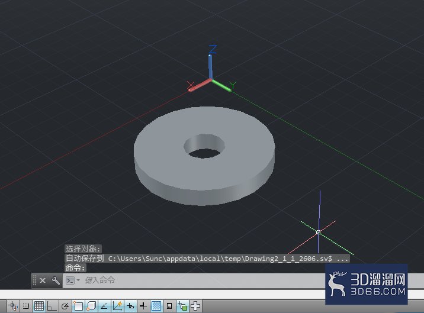Toggle Transparency display in the status bar
The width and height of the screenshot is (424, 313).
pyautogui.click(x=156, y=306)
